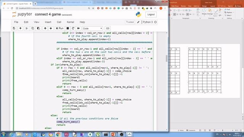Open Add-ins tab in PowerPoint

pos(196,6)
